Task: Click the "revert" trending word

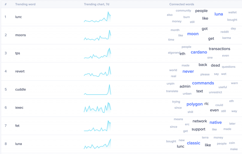Action: [20, 71]
